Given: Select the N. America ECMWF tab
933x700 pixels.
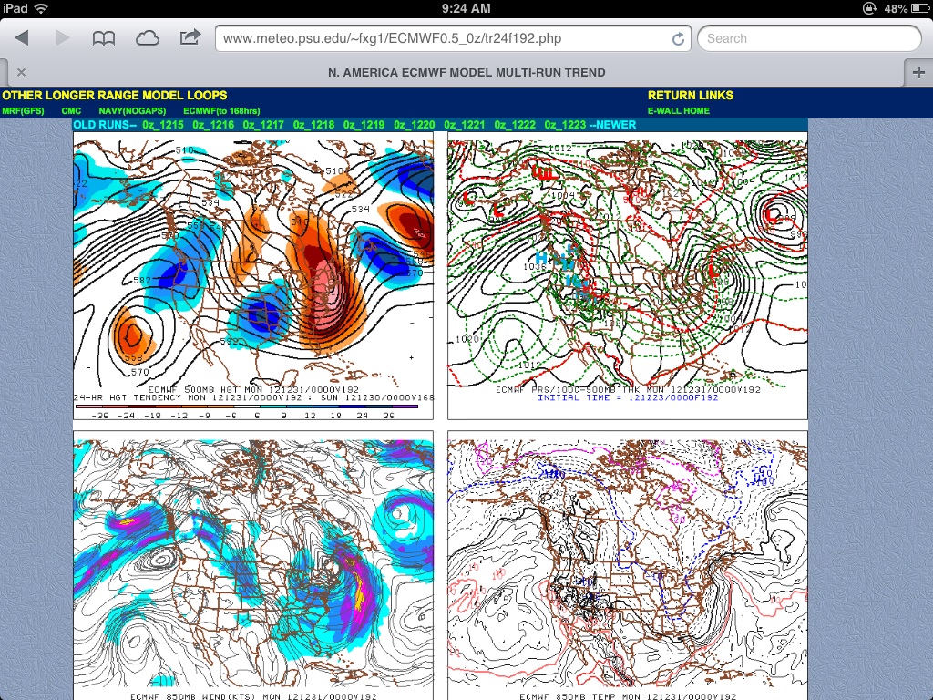Looking at the screenshot, I should (466, 73).
